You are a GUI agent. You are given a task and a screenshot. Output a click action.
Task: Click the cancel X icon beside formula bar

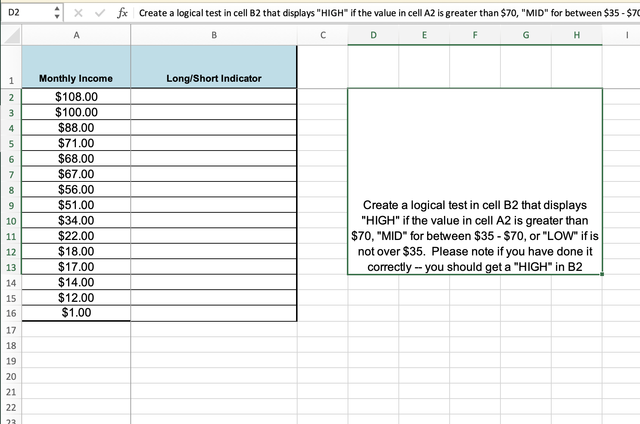(78, 12)
